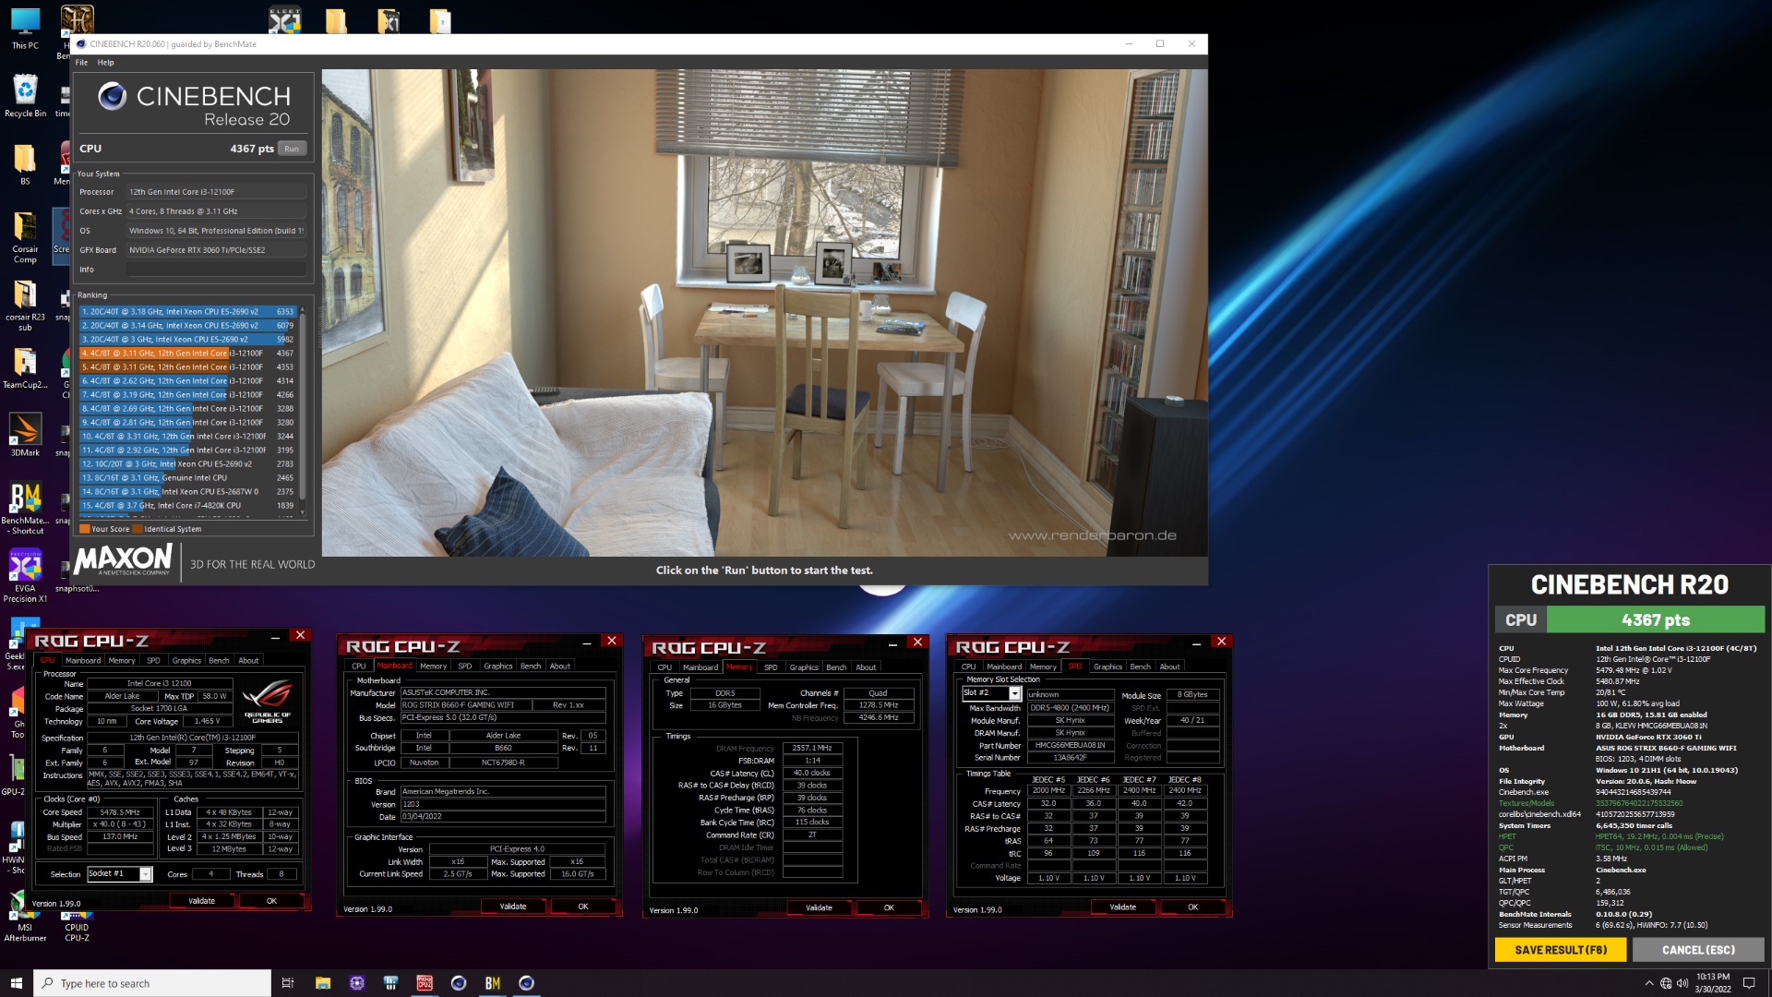Launch EVGA Precision X1 from the desktop
Screen dimensions: 1772x997
click(x=25, y=577)
